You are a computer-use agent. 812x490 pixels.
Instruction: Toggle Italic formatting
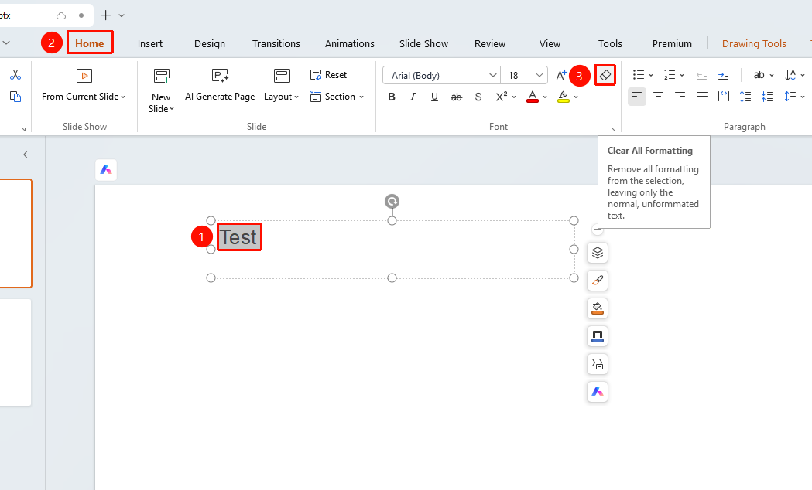(x=413, y=97)
